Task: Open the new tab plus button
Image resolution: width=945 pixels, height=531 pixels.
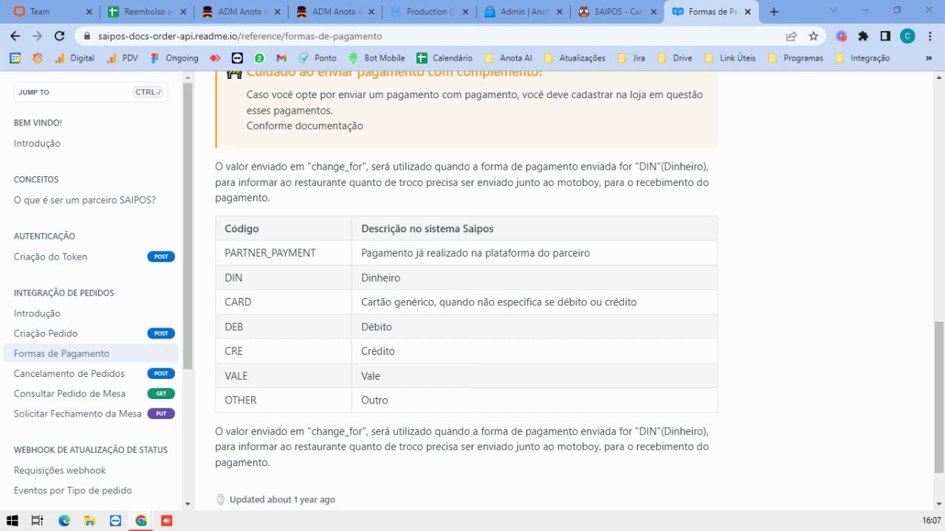Action: 774,12
